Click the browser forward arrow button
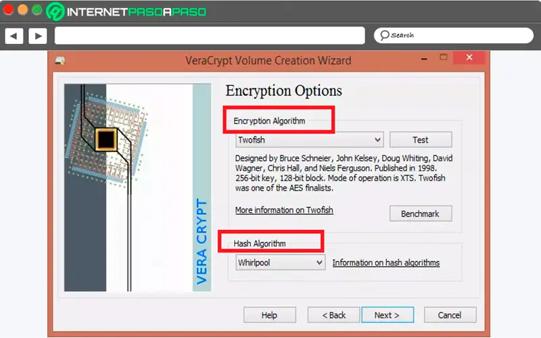 [38, 36]
